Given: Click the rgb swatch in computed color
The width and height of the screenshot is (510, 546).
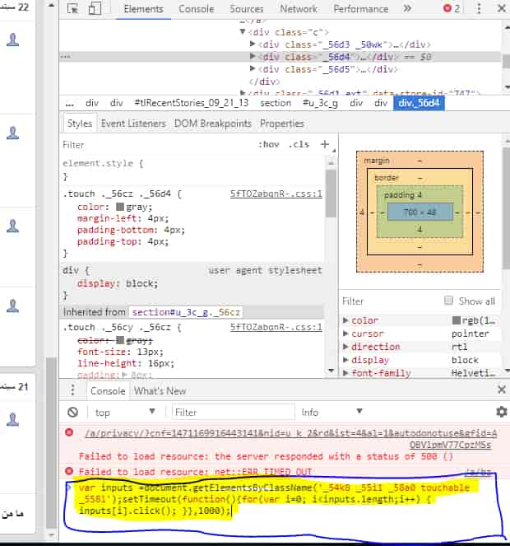Looking at the screenshot, I should [x=456, y=320].
